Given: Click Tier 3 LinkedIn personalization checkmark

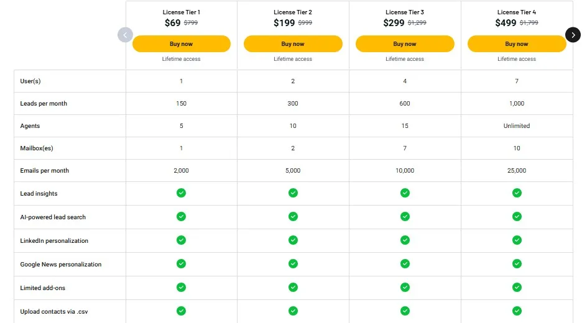Looking at the screenshot, I should click(x=405, y=240).
